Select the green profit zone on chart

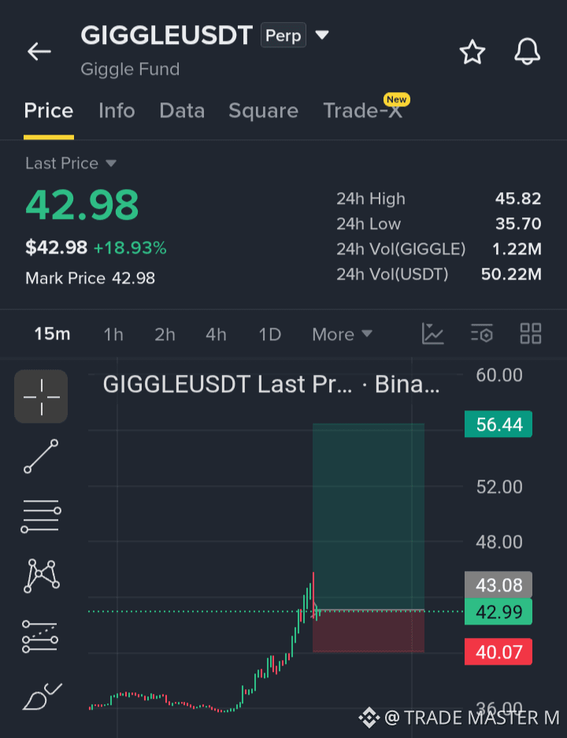click(x=369, y=517)
